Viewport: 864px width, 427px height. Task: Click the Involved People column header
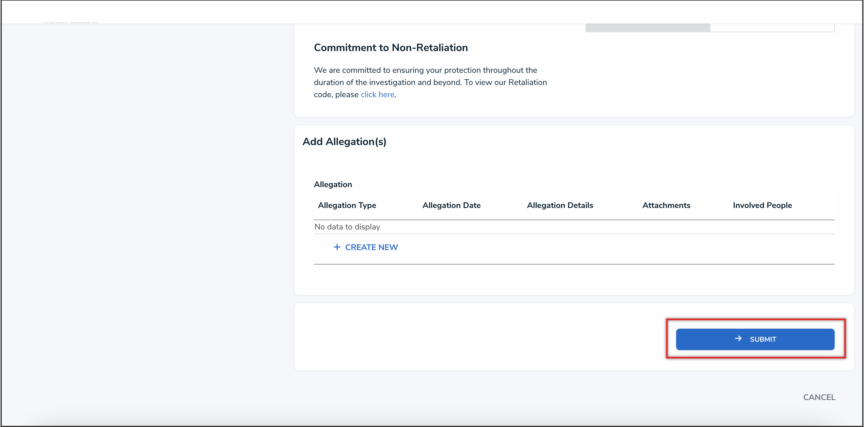[762, 205]
